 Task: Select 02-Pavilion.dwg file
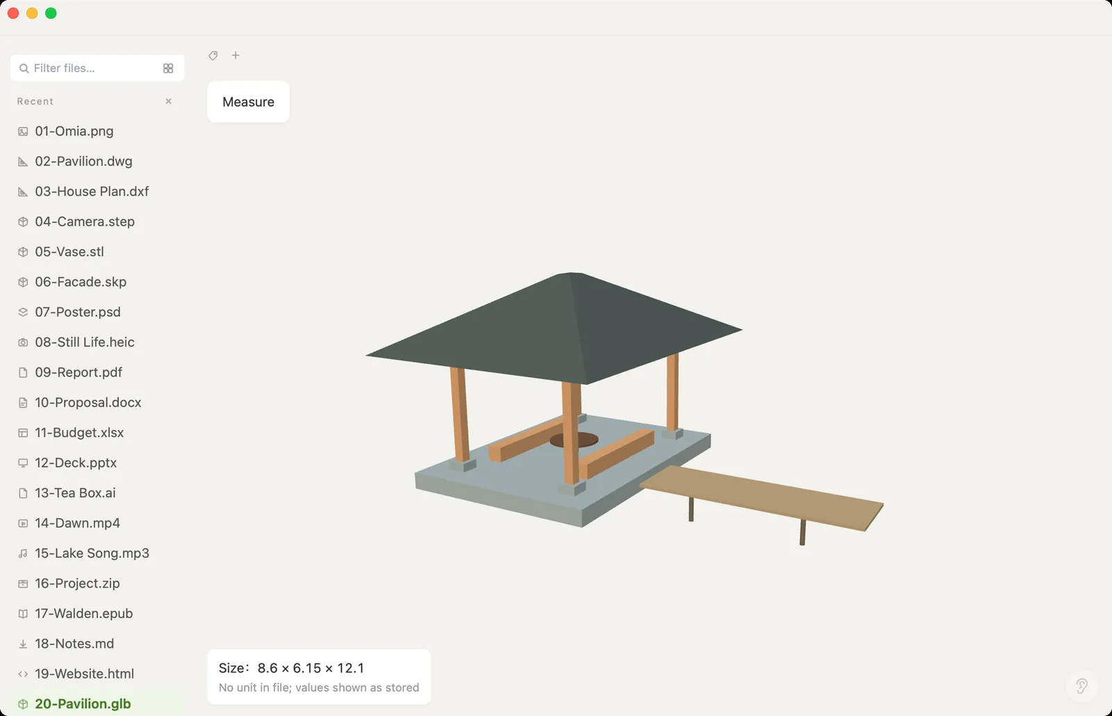pos(83,161)
